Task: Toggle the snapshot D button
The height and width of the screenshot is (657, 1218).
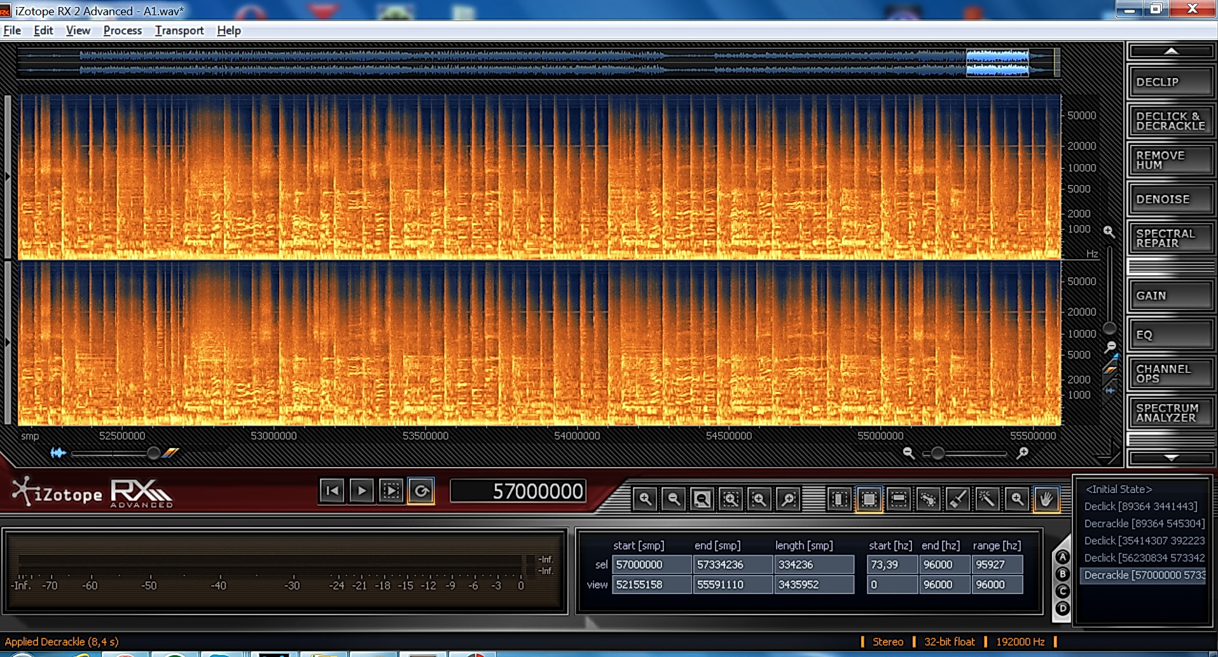Action: pos(1062,608)
